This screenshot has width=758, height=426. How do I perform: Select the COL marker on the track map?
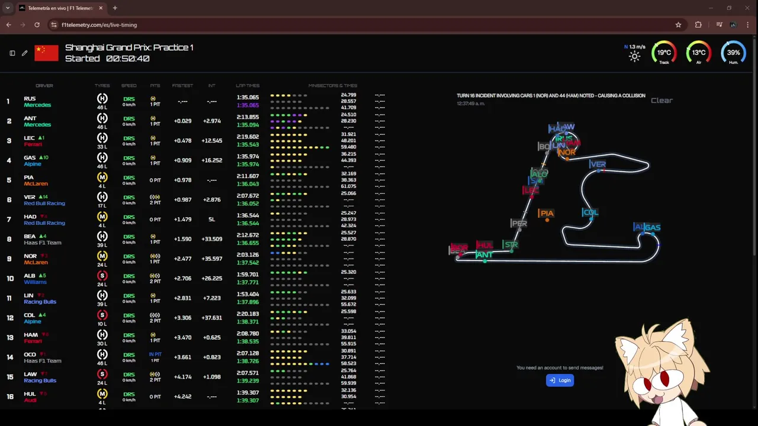(x=590, y=212)
